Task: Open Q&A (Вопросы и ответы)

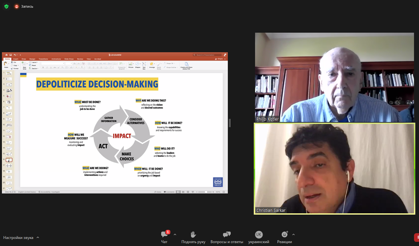Action: pos(226,235)
